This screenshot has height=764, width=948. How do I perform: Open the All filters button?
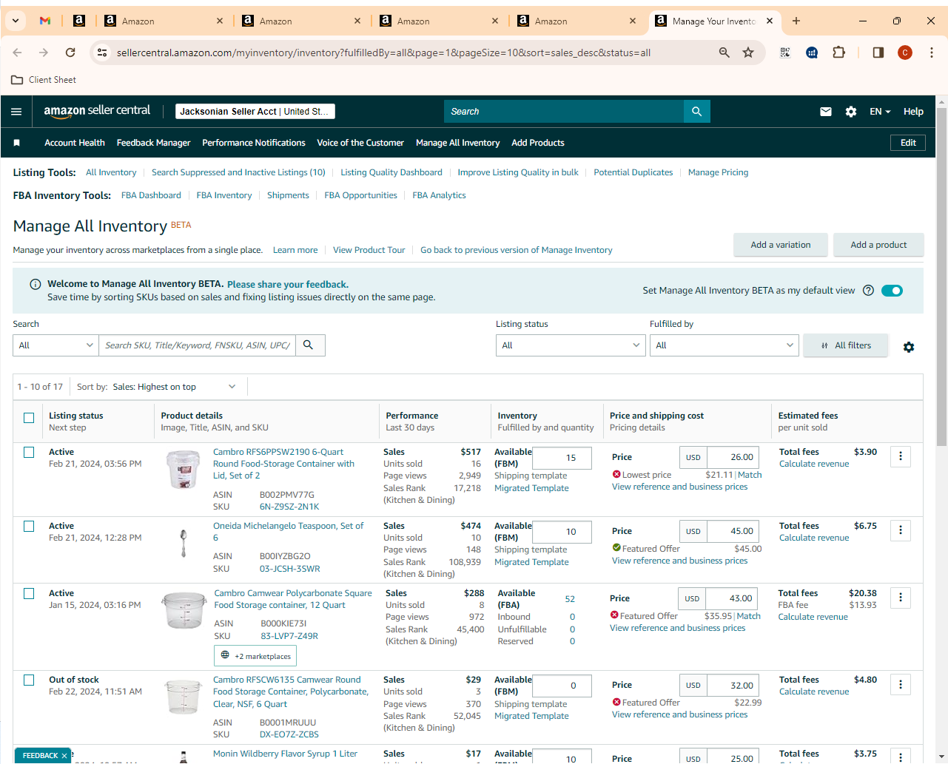point(846,345)
